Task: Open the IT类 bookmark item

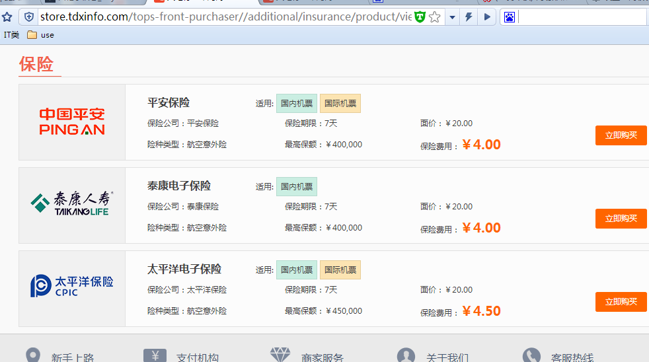Action: pos(11,35)
